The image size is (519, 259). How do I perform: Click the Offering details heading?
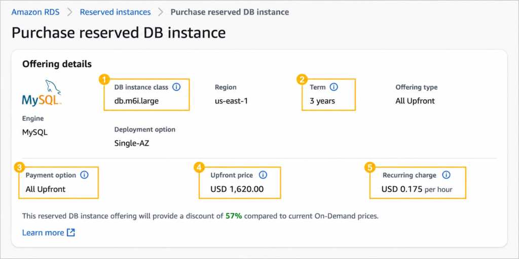[x=57, y=64]
